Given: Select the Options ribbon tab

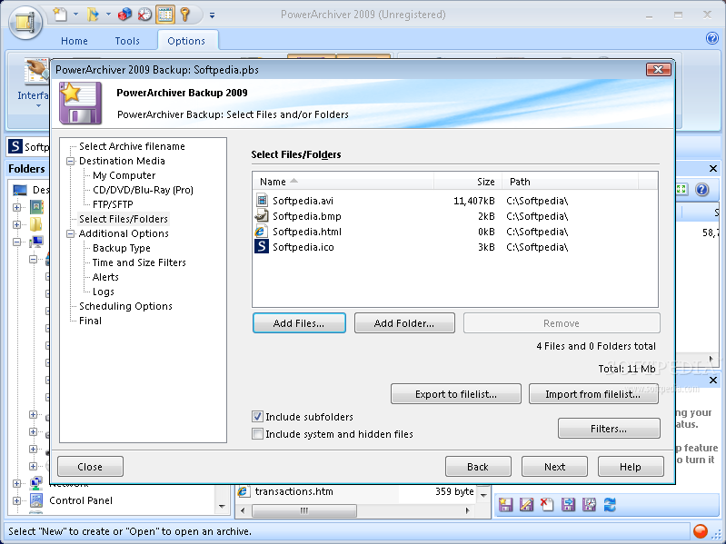Looking at the screenshot, I should (x=186, y=41).
